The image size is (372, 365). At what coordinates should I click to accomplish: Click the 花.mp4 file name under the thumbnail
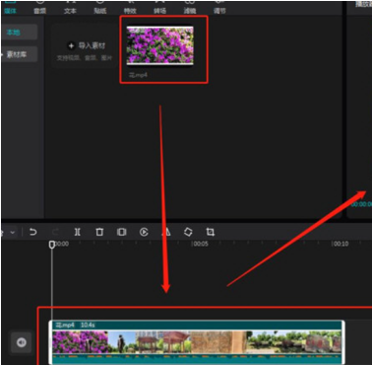pos(138,75)
